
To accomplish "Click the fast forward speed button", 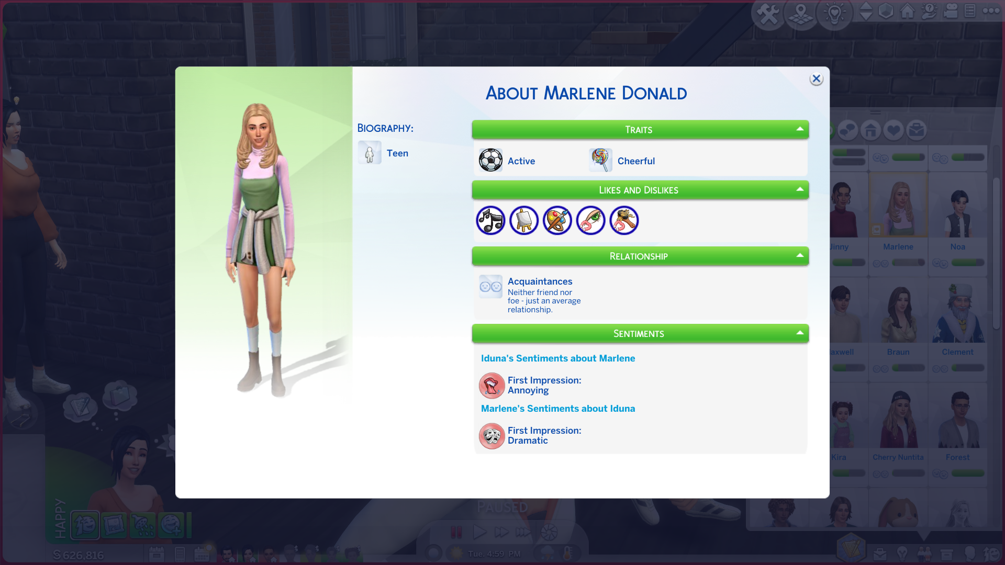I will pyautogui.click(x=501, y=533).
